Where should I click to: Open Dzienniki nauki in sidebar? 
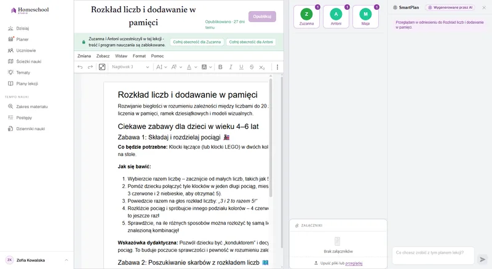pos(30,129)
